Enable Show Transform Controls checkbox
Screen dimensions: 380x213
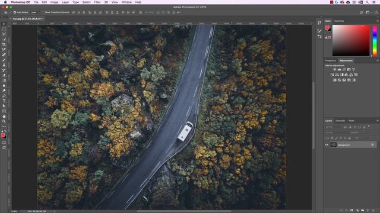(43, 12)
